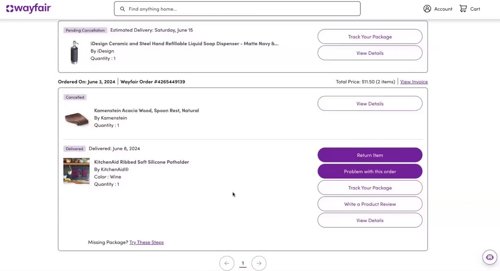Click the soap dispenser product image
500x271 pixels.
pos(74,52)
